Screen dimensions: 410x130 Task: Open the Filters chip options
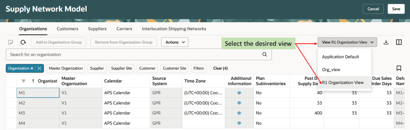click(198, 68)
